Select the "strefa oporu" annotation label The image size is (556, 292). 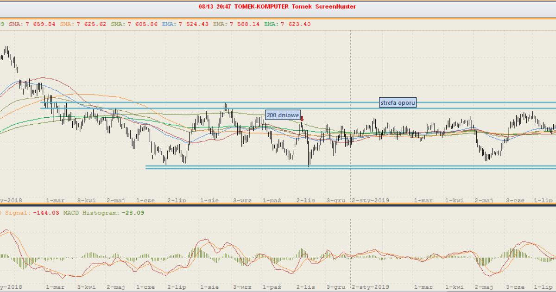[x=398, y=102]
